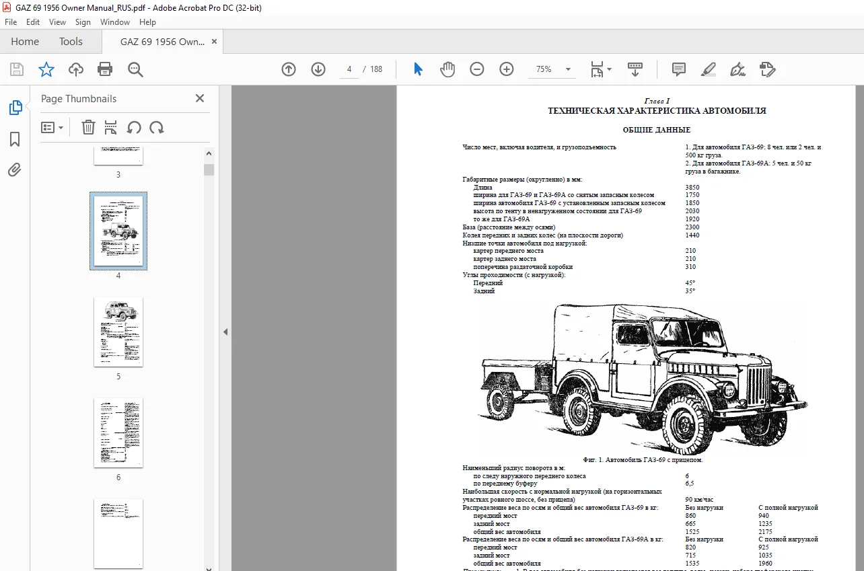Open the Attachments paperclip panel
This screenshot has width=864, height=571.
click(x=15, y=169)
